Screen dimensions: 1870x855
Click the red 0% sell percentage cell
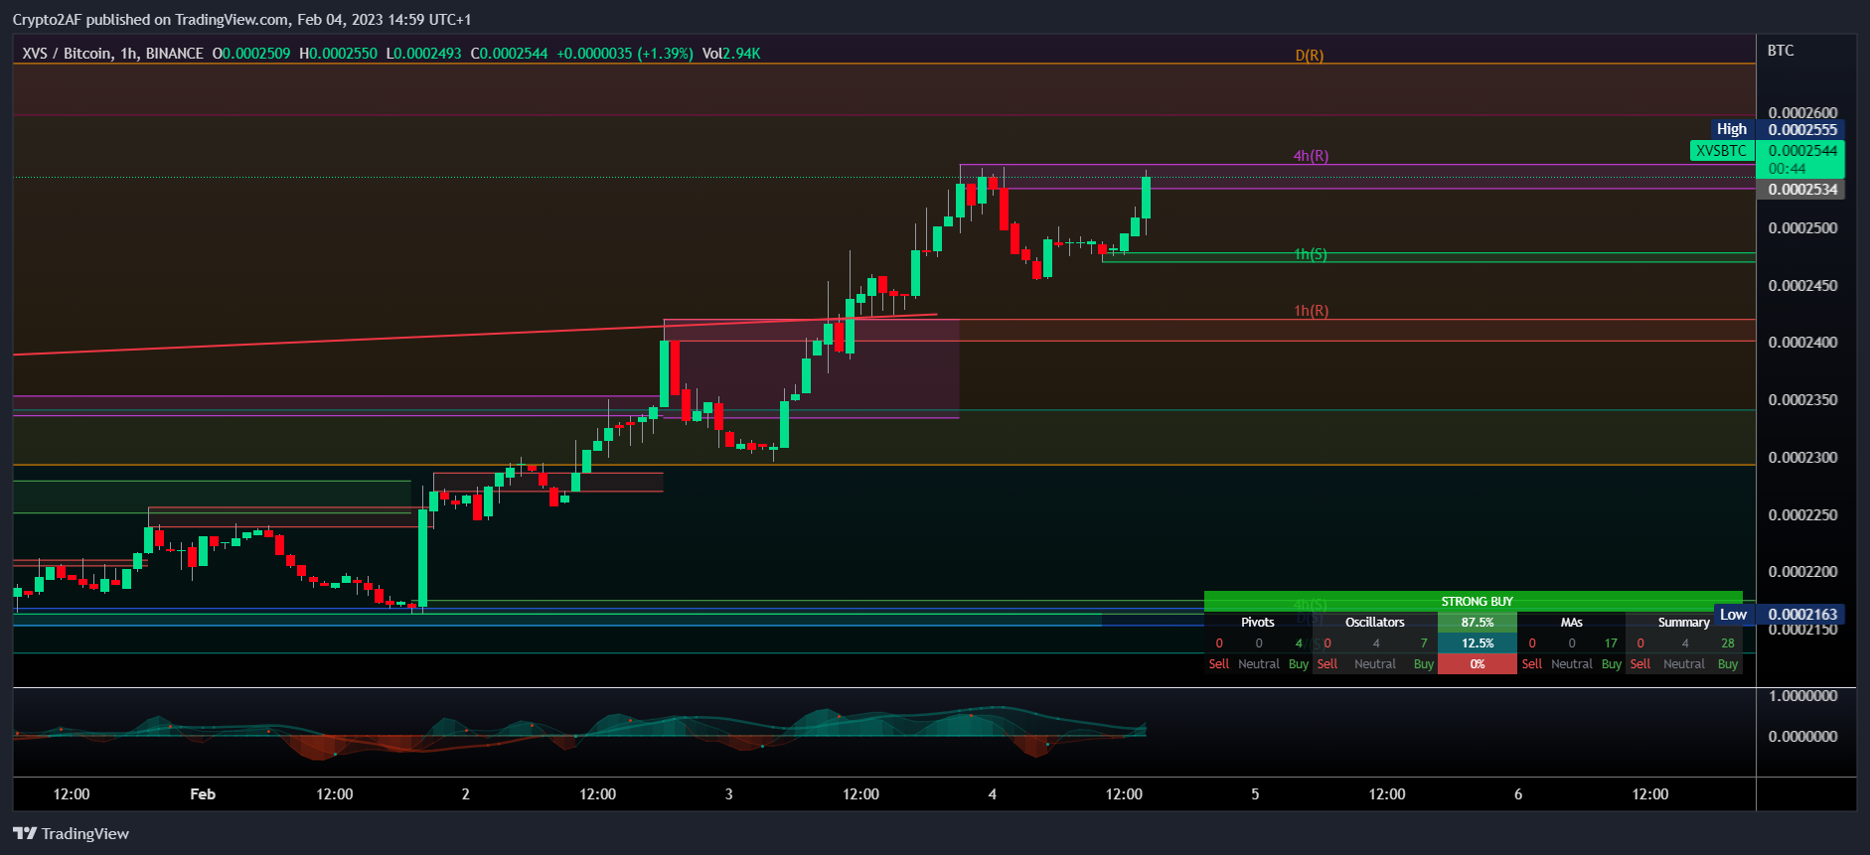1477,664
